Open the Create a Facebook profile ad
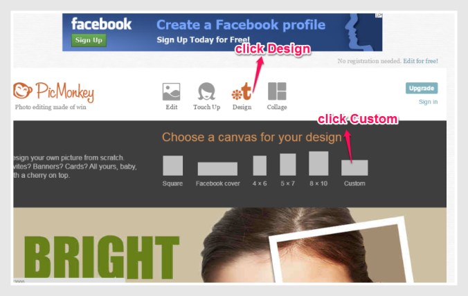 [222, 33]
